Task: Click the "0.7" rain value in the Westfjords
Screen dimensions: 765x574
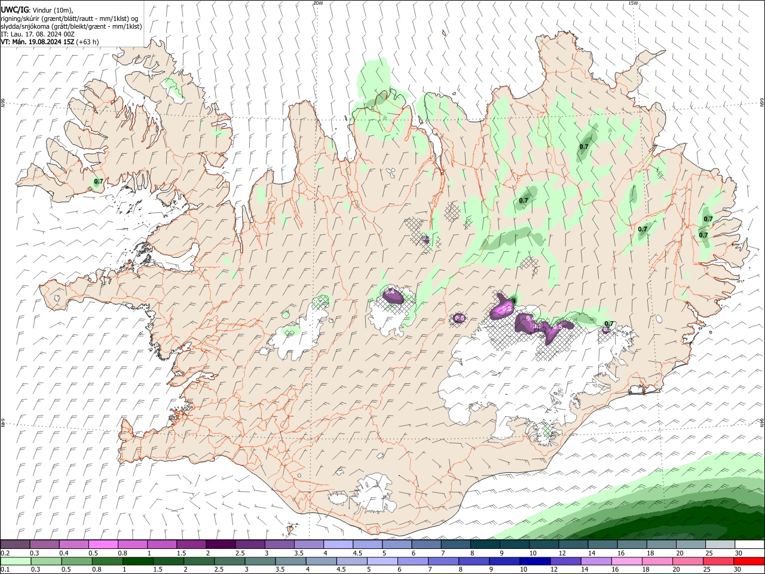Action: pos(99,181)
